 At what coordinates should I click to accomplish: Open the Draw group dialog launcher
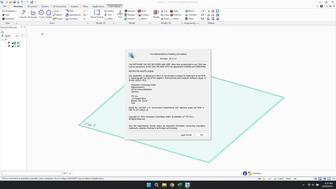click(x=88, y=23)
